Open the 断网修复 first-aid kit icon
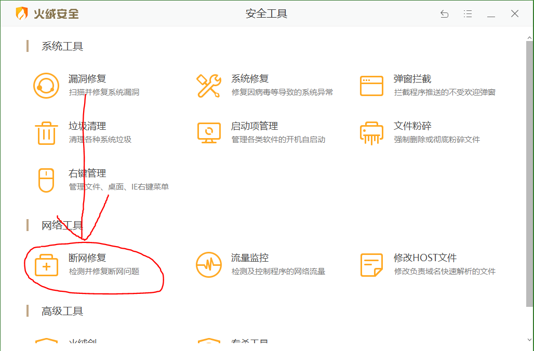 point(46,265)
